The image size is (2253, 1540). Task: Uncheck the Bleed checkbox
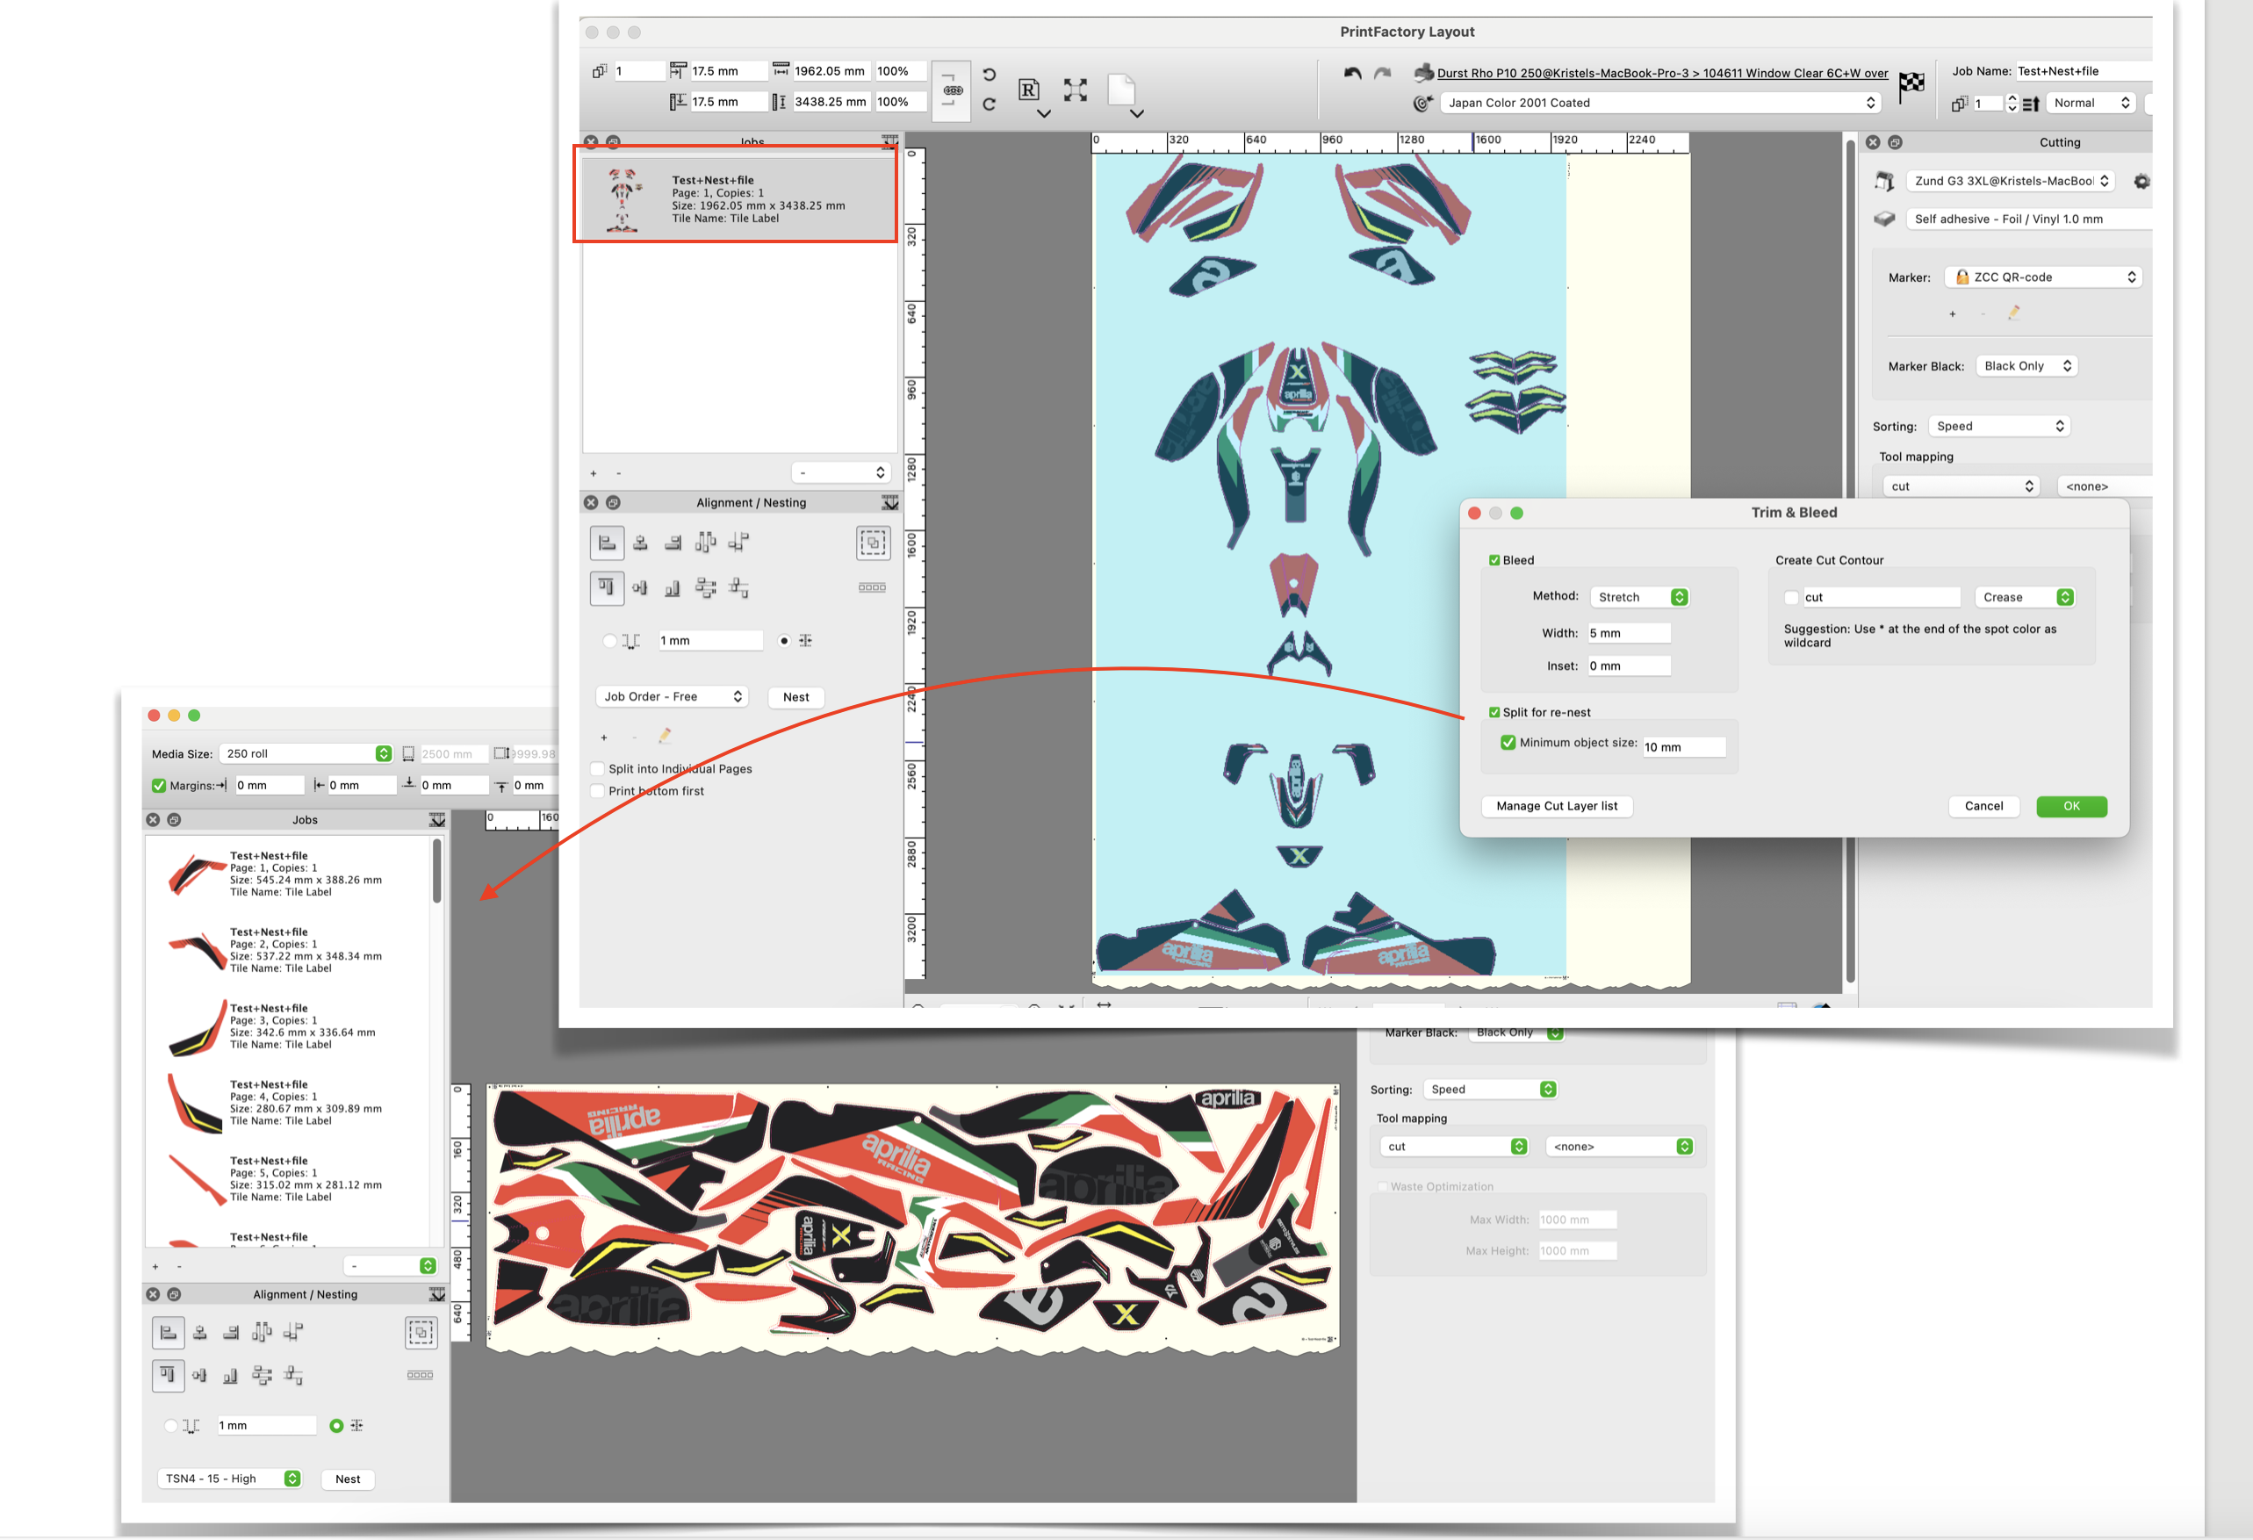tap(1494, 560)
